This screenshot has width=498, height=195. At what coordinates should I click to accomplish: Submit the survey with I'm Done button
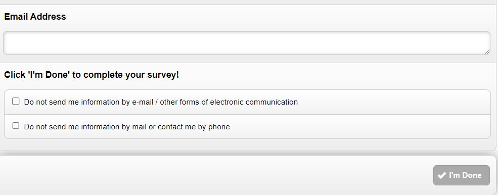[462, 175]
